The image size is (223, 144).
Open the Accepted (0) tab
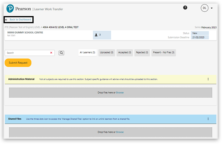(125, 53)
